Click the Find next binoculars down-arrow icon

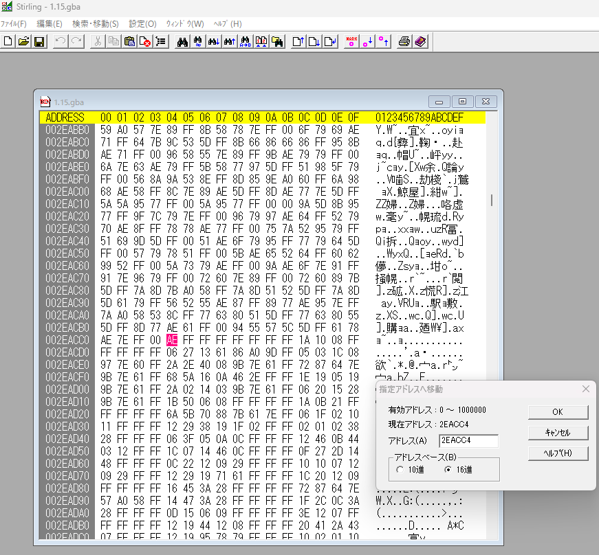click(214, 41)
